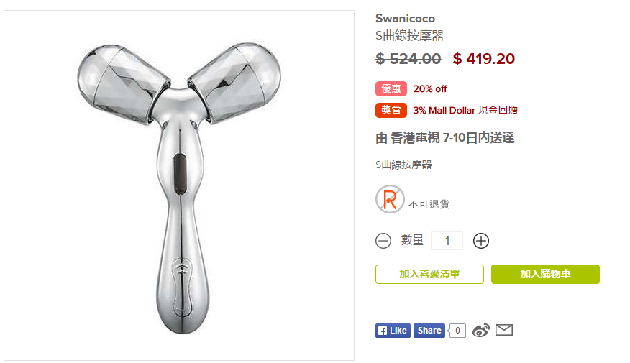Enlarge the massager product image

coord(179,185)
